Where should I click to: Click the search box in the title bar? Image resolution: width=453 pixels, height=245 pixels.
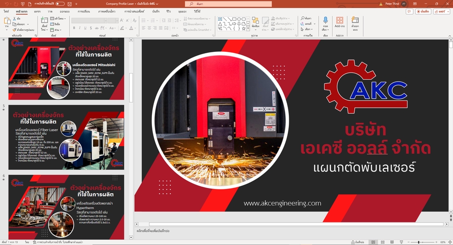pos(228,4)
